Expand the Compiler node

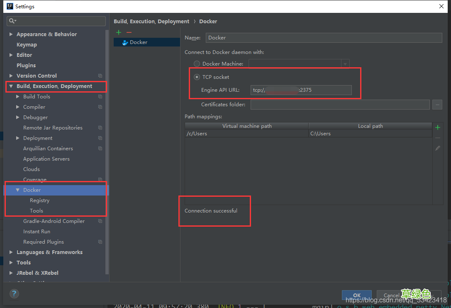[17, 107]
